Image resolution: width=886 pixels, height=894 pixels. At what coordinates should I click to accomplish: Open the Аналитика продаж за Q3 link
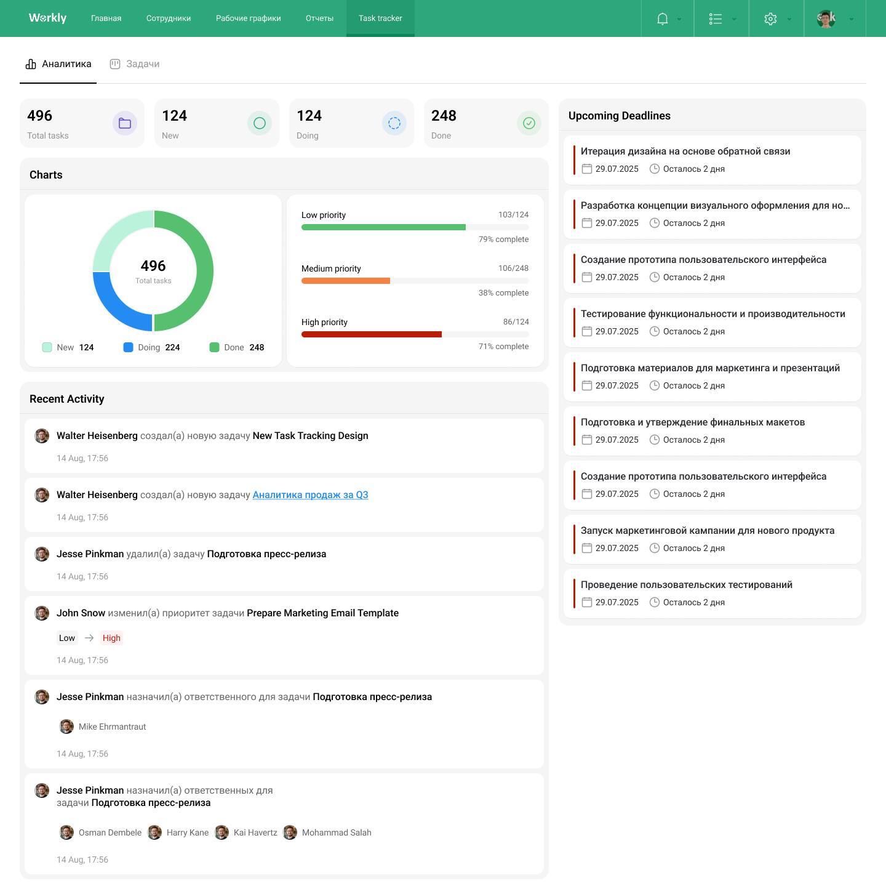(x=310, y=494)
